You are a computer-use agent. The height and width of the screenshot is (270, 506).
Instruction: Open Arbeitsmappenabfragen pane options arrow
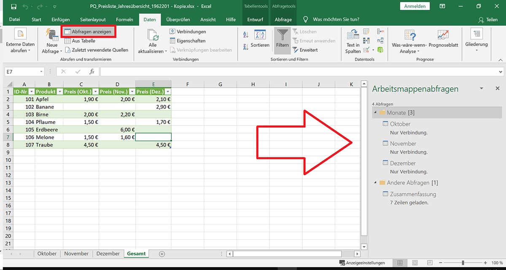pyautogui.click(x=481, y=88)
